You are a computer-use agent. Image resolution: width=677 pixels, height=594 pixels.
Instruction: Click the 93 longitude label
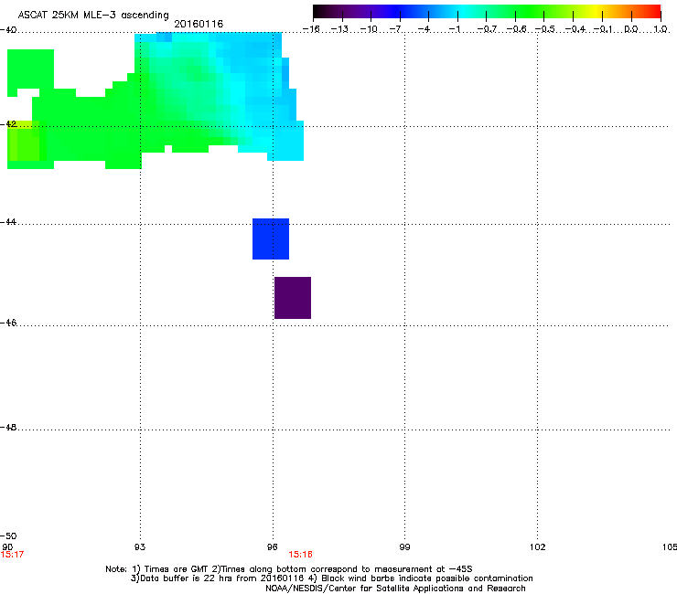pos(140,547)
